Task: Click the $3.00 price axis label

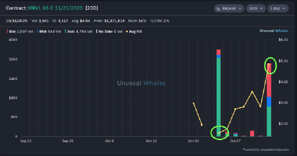Action: coord(283,103)
